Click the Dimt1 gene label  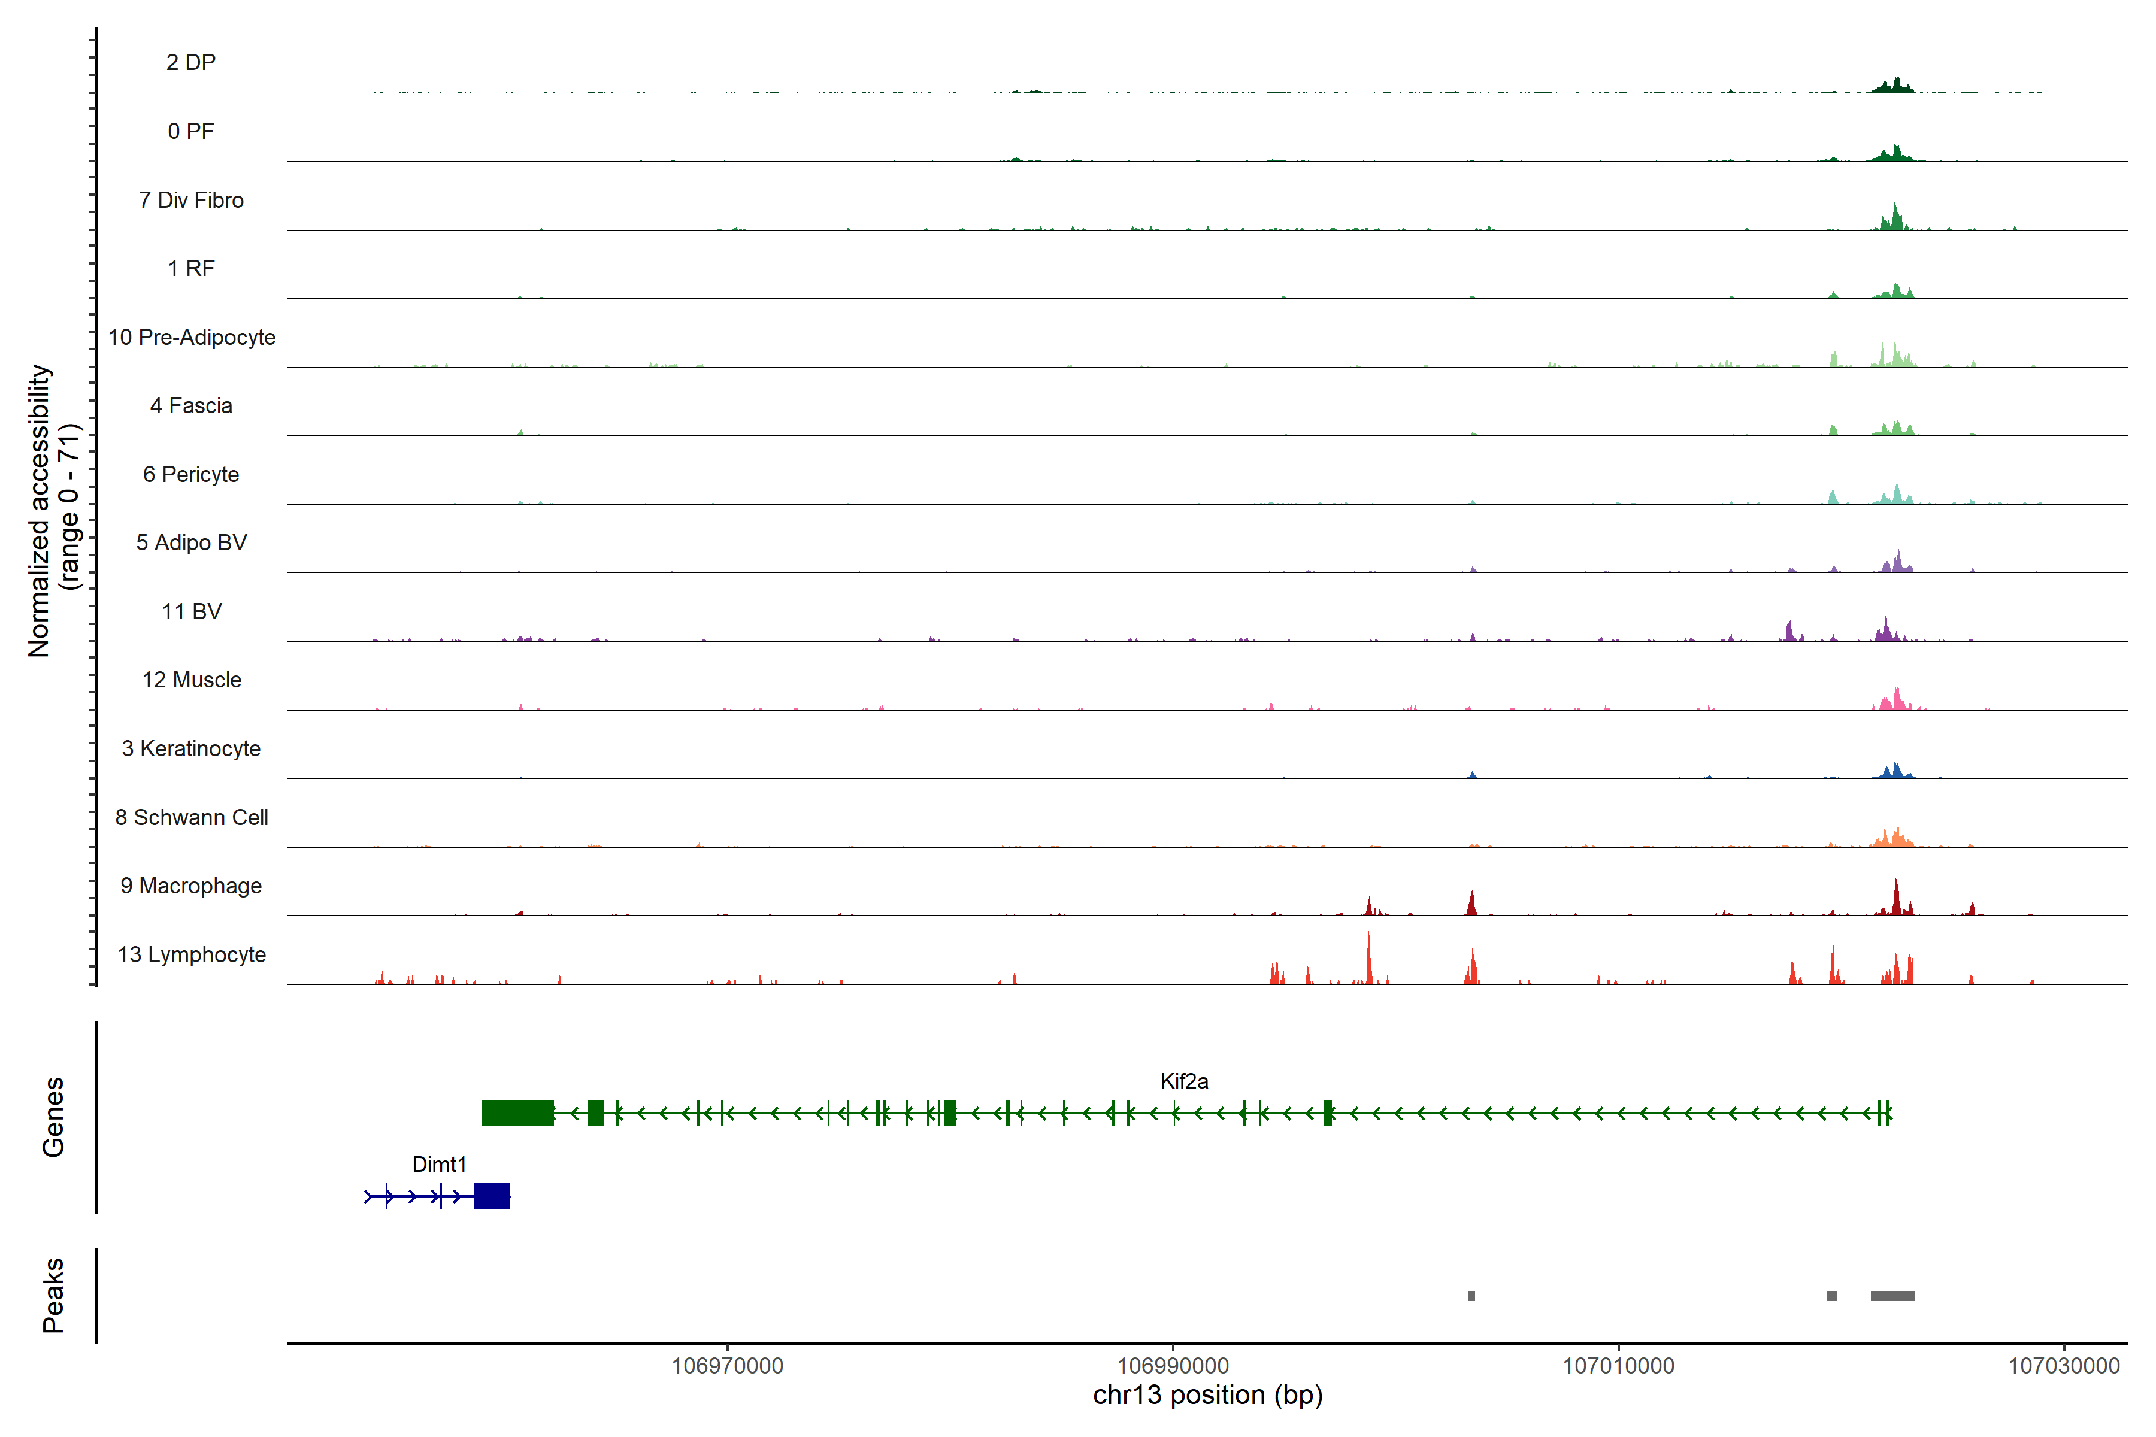point(439,1165)
